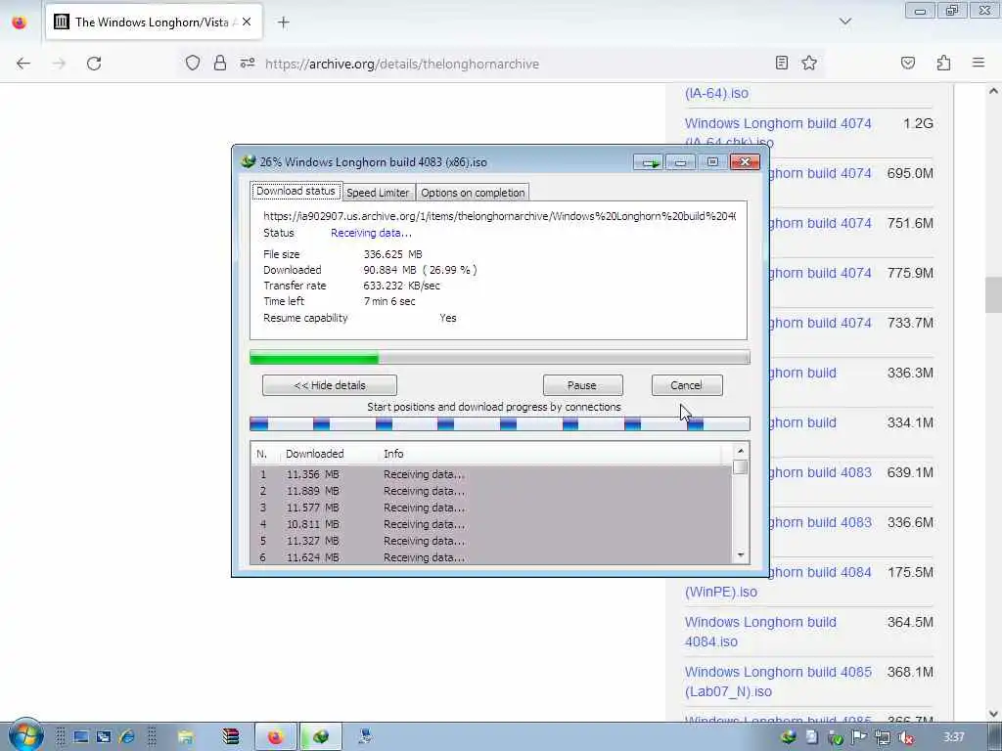The image size is (1002, 751).
Task: Select connection row 4 with 10.811 MB
Action: coord(491,524)
